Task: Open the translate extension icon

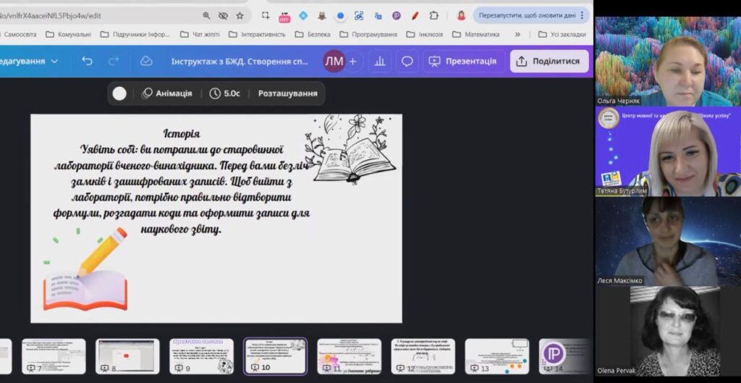Action: pyautogui.click(x=378, y=16)
